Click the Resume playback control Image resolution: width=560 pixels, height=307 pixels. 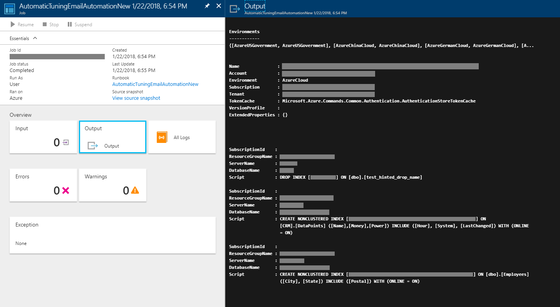click(x=21, y=24)
